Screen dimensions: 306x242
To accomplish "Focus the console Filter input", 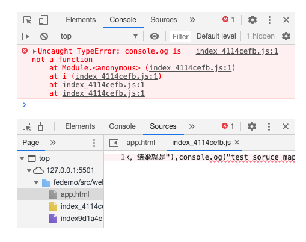I will 180,37.
